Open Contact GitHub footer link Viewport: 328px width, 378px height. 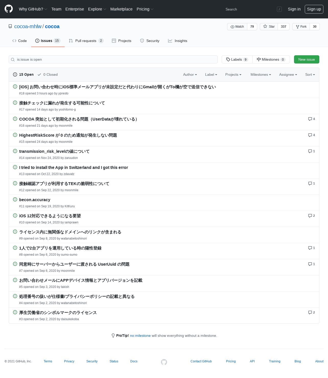201,361
